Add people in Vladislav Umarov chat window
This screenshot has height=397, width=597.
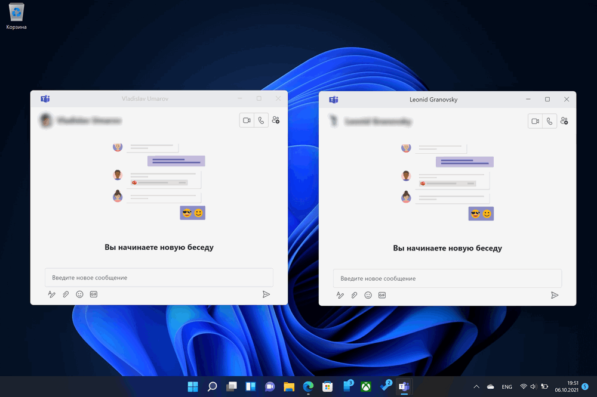276,120
